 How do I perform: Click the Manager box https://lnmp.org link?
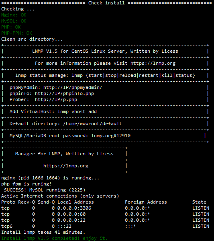click(66, 166)
